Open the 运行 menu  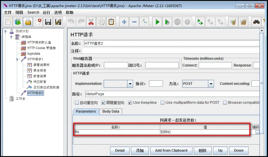46,12
